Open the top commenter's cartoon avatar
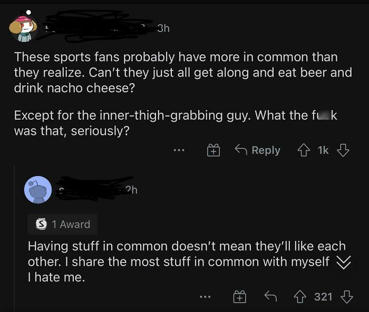The width and height of the screenshot is (369, 312). 23,27
